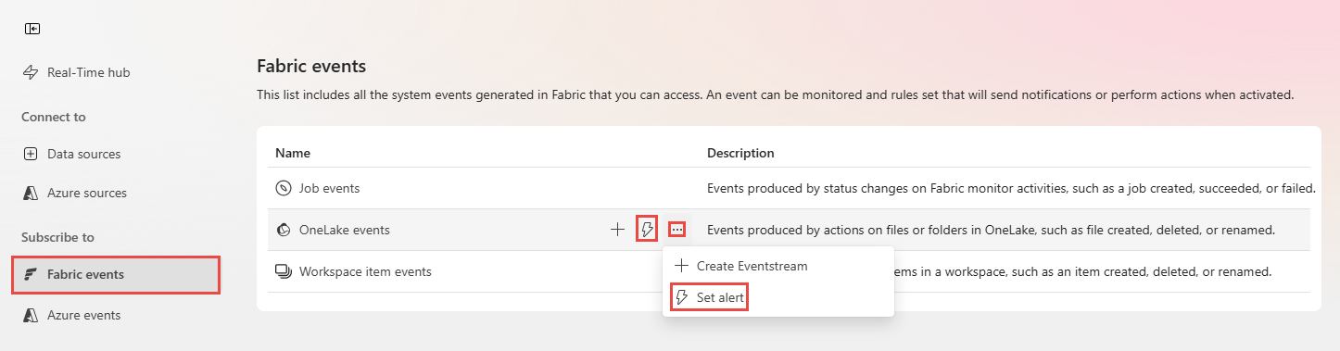This screenshot has height=351, width=1340.
Task: Click the Azure sources logo icon
Action: (31, 193)
